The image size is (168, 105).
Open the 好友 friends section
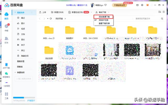(x=6, y=40)
